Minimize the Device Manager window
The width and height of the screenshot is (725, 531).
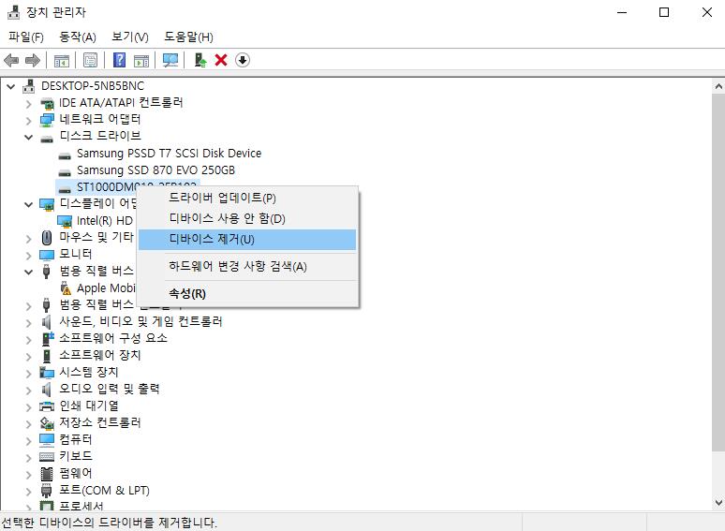(622, 12)
